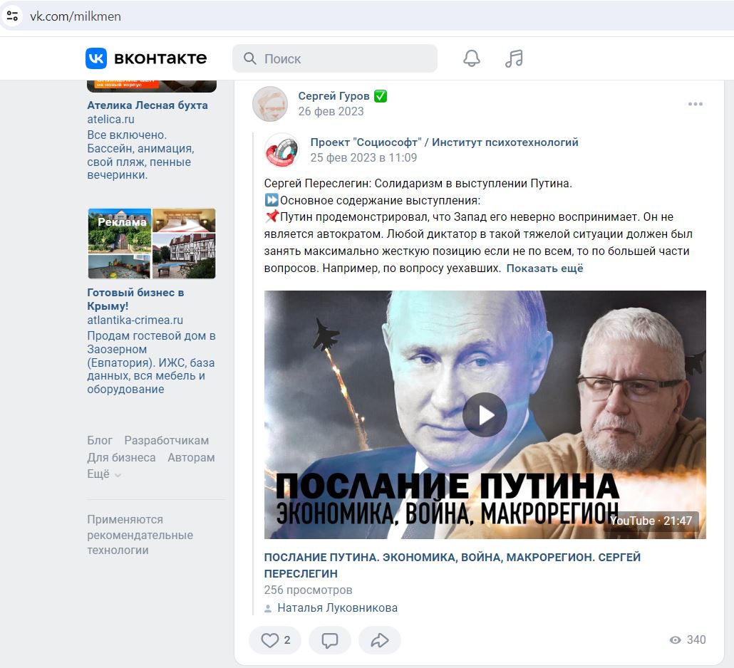Click into the "Поиск" search field
734x668 pixels.
(x=335, y=58)
